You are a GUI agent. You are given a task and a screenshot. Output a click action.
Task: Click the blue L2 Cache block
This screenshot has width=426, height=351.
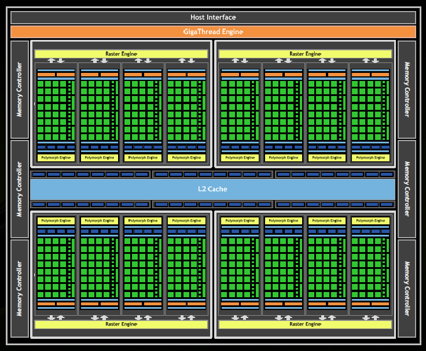pyautogui.click(x=212, y=189)
